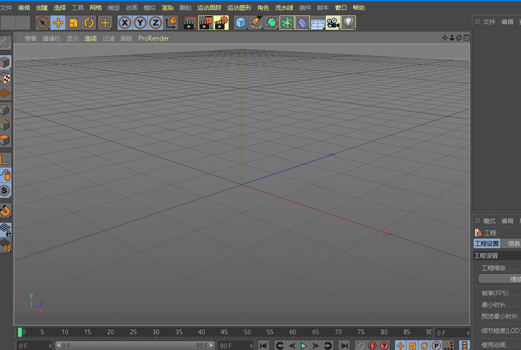
Task: Open viewport 显示 menu
Action: [x=73, y=38]
